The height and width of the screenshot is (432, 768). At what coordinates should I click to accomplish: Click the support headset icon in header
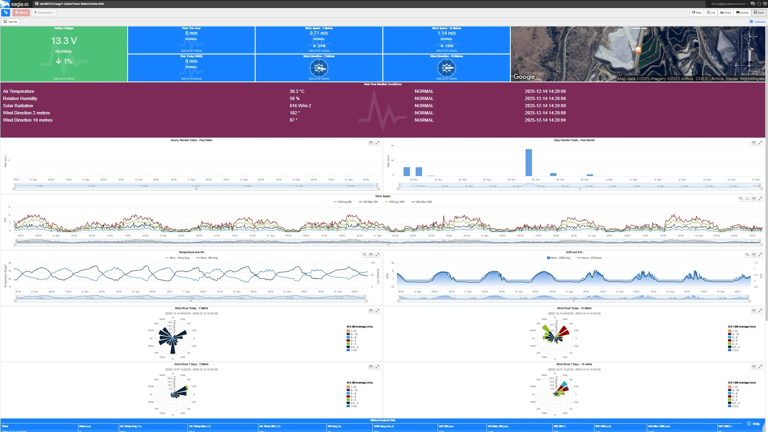click(x=759, y=4)
